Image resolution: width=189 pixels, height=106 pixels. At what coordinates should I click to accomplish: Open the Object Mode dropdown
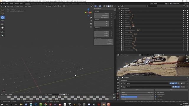pyautogui.click(x=10, y=6)
